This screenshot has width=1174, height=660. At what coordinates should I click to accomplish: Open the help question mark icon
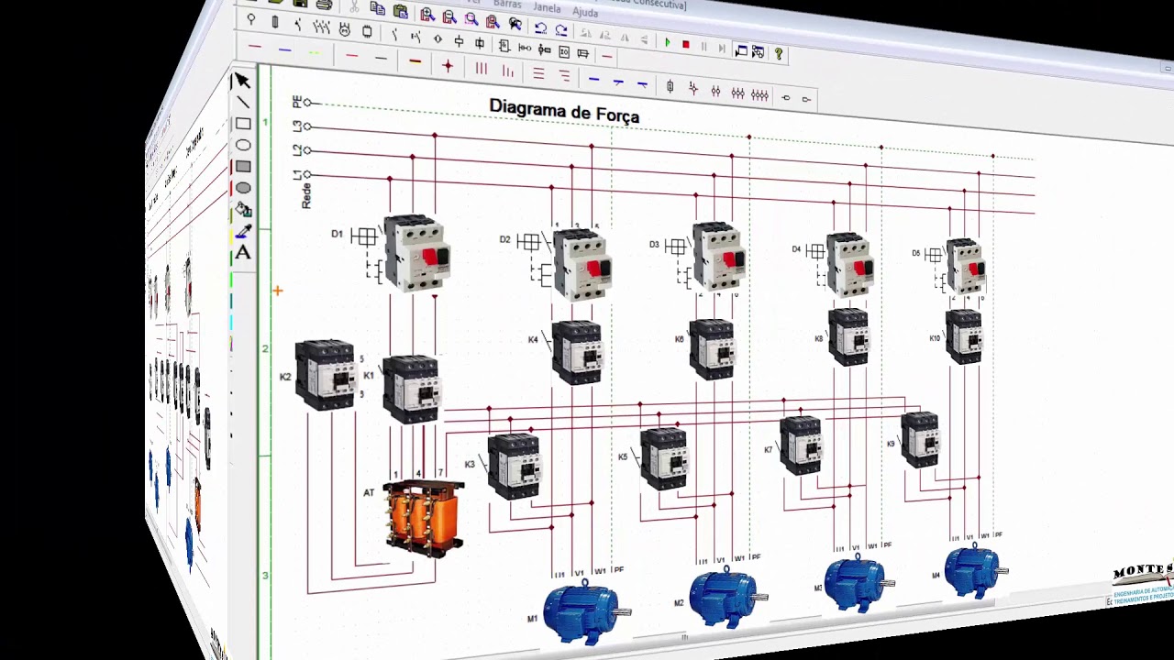[x=779, y=54]
